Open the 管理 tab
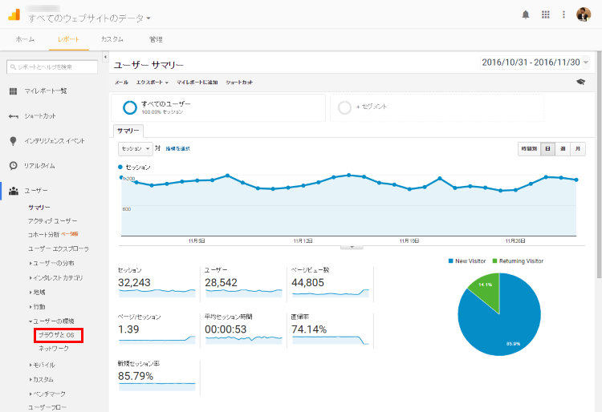 click(x=156, y=39)
